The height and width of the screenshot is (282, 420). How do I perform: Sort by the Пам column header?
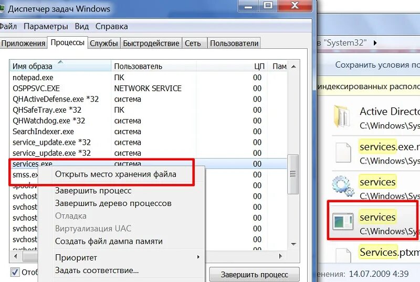[x=279, y=66]
